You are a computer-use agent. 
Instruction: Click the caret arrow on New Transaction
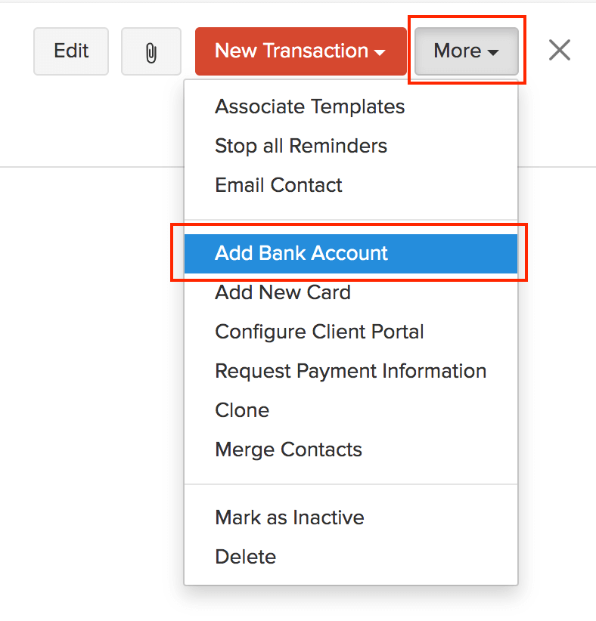pos(380,52)
